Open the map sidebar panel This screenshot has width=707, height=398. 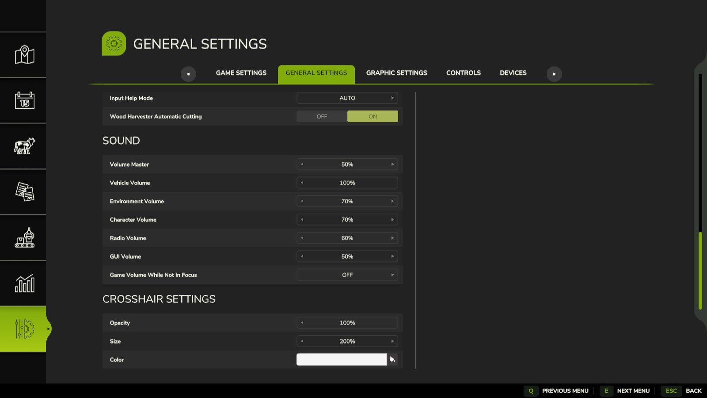[x=23, y=55]
